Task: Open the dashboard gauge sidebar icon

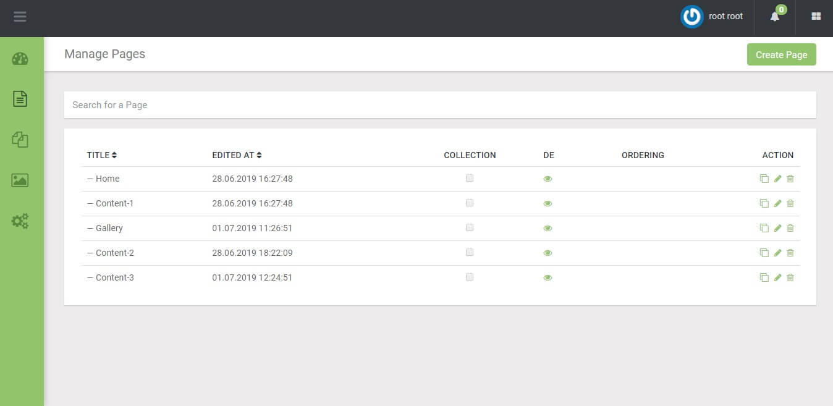Action: pos(20,59)
